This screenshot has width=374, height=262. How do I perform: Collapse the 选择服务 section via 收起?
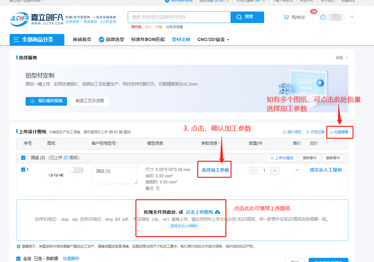point(342,58)
